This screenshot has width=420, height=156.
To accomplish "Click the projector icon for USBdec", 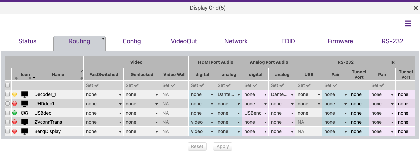I will click(x=25, y=113).
